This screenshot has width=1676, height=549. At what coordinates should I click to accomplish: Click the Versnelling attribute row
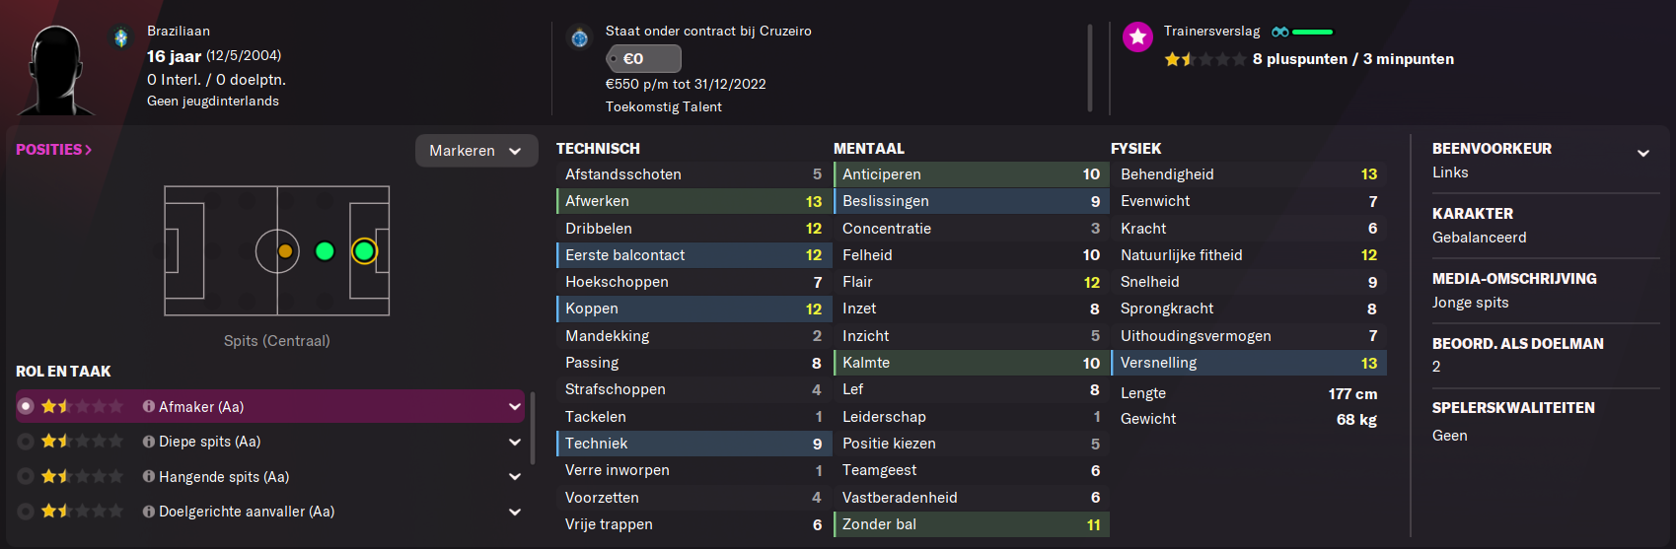pyautogui.click(x=1249, y=363)
